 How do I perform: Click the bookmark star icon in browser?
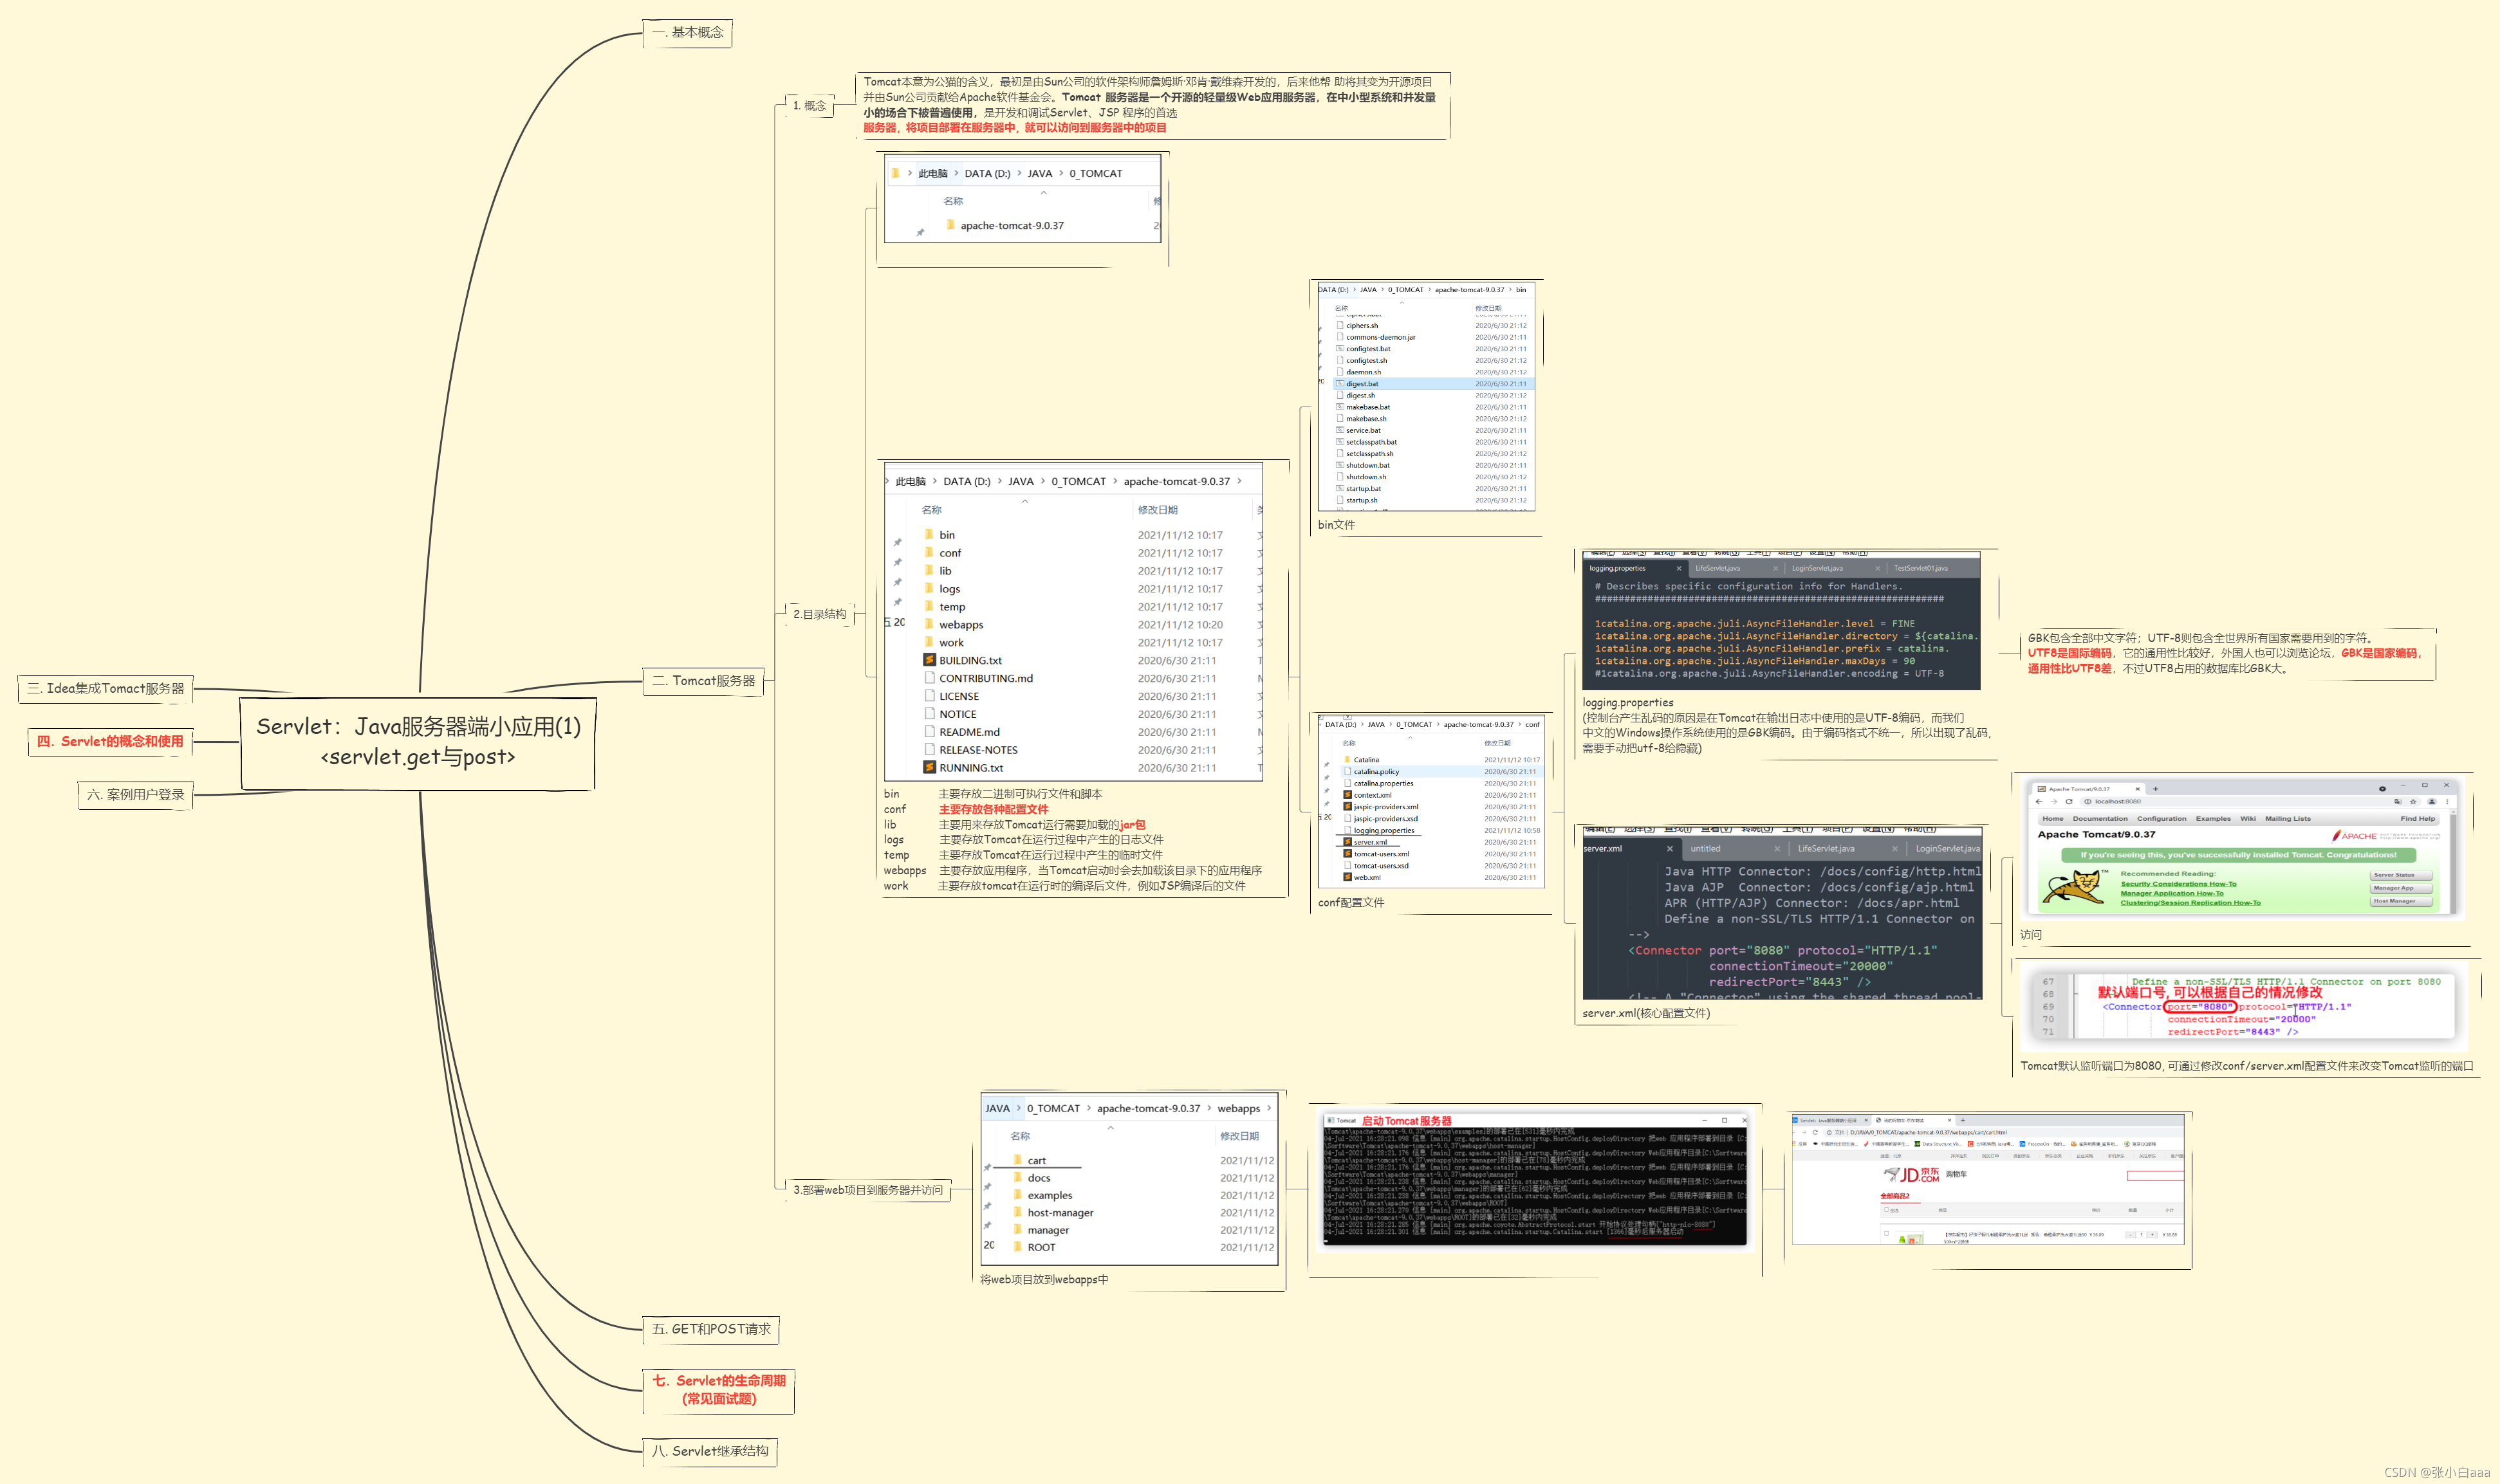pyautogui.click(x=2413, y=802)
